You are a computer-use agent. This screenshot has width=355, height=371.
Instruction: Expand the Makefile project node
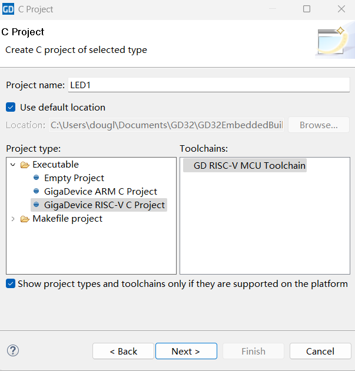(x=13, y=219)
